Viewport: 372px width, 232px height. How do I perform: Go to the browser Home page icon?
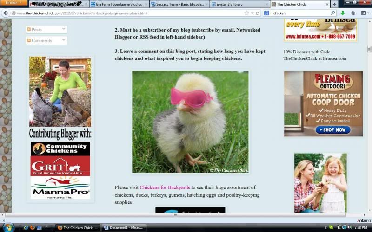pyautogui.click(x=353, y=13)
